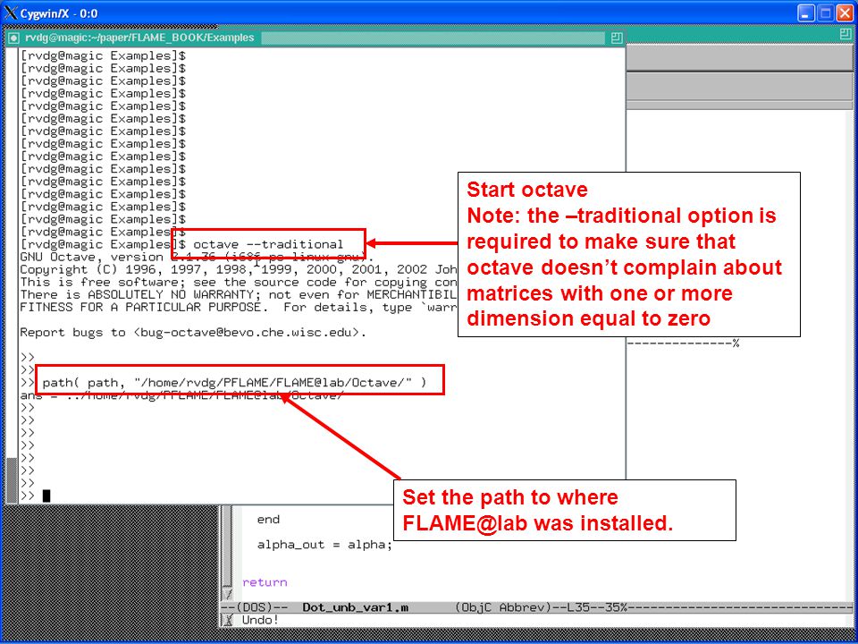Maximize the Cygwin/X window
This screenshot has width=858, height=644.
click(826, 13)
